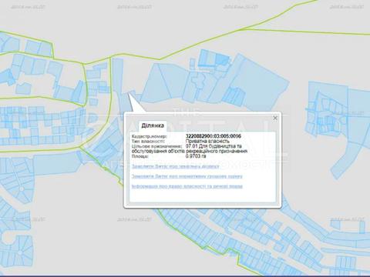Open ownership rights information link

[x=187, y=186]
